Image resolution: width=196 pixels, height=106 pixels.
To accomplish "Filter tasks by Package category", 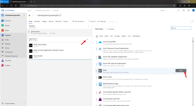I will click(117, 36).
